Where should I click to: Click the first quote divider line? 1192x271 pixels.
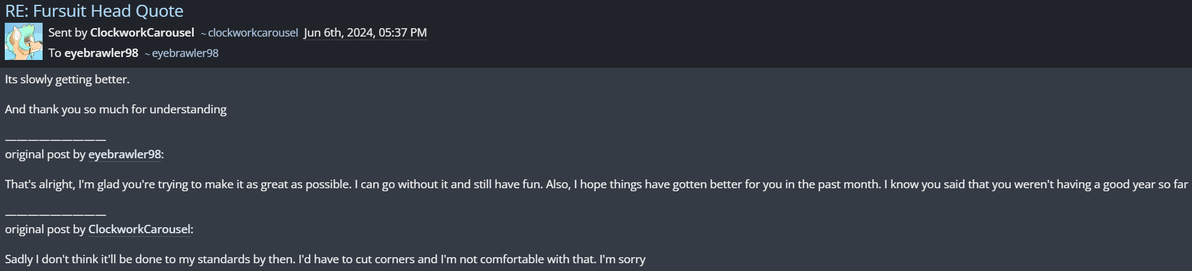(55, 139)
